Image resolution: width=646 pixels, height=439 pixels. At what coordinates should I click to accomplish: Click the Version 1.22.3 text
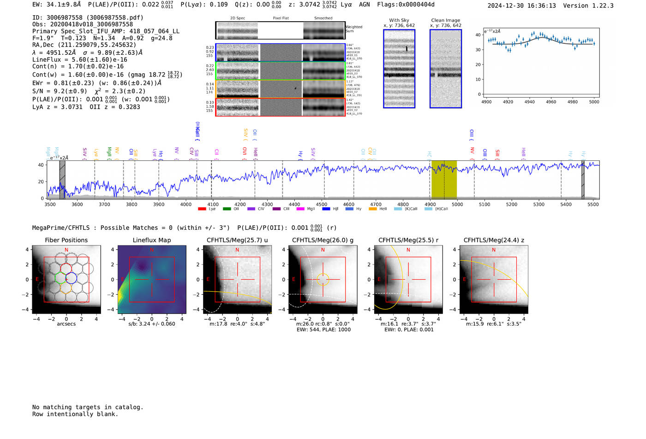click(588, 6)
